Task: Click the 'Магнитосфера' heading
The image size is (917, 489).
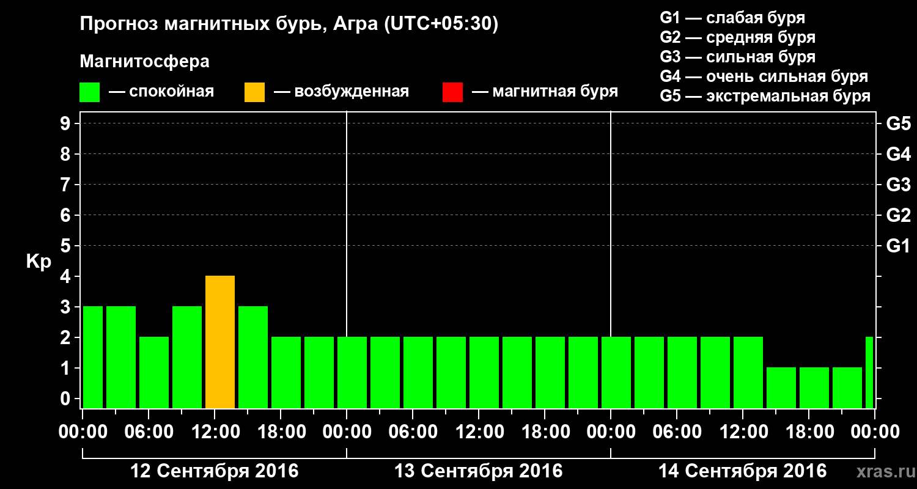Action: click(x=144, y=62)
